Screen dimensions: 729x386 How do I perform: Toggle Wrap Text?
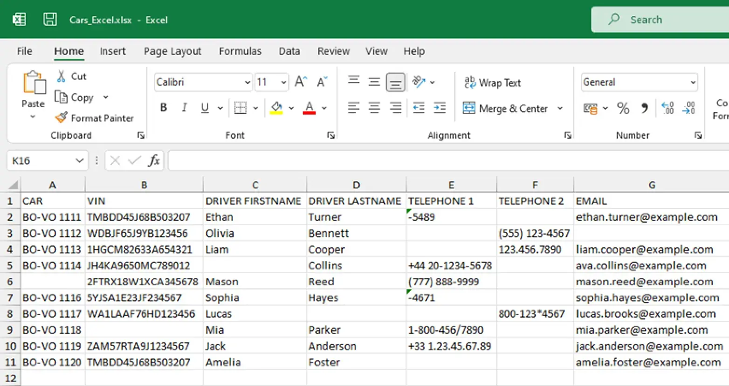(493, 83)
